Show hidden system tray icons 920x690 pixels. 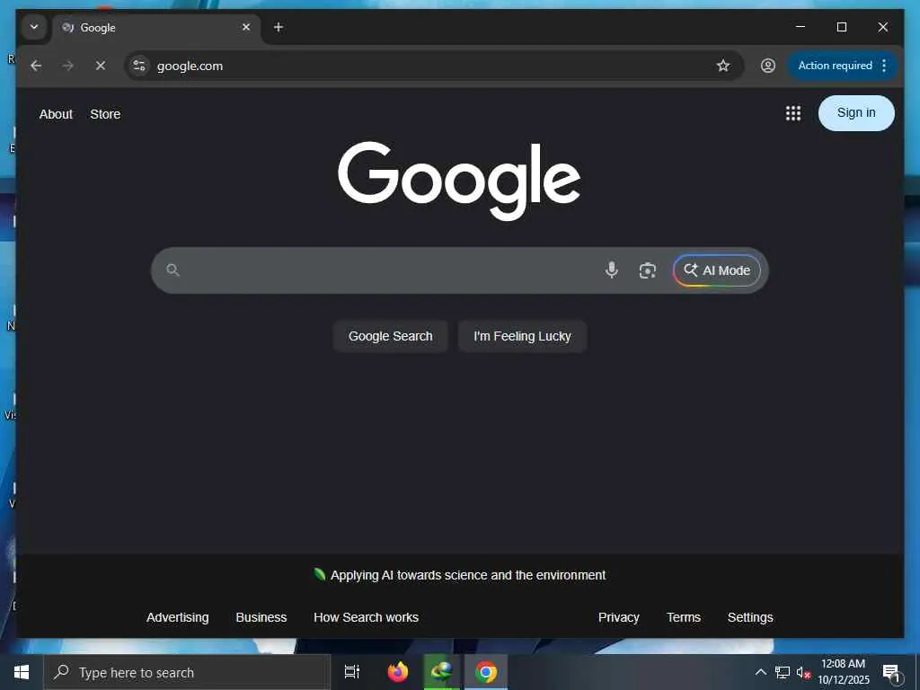pos(760,672)
